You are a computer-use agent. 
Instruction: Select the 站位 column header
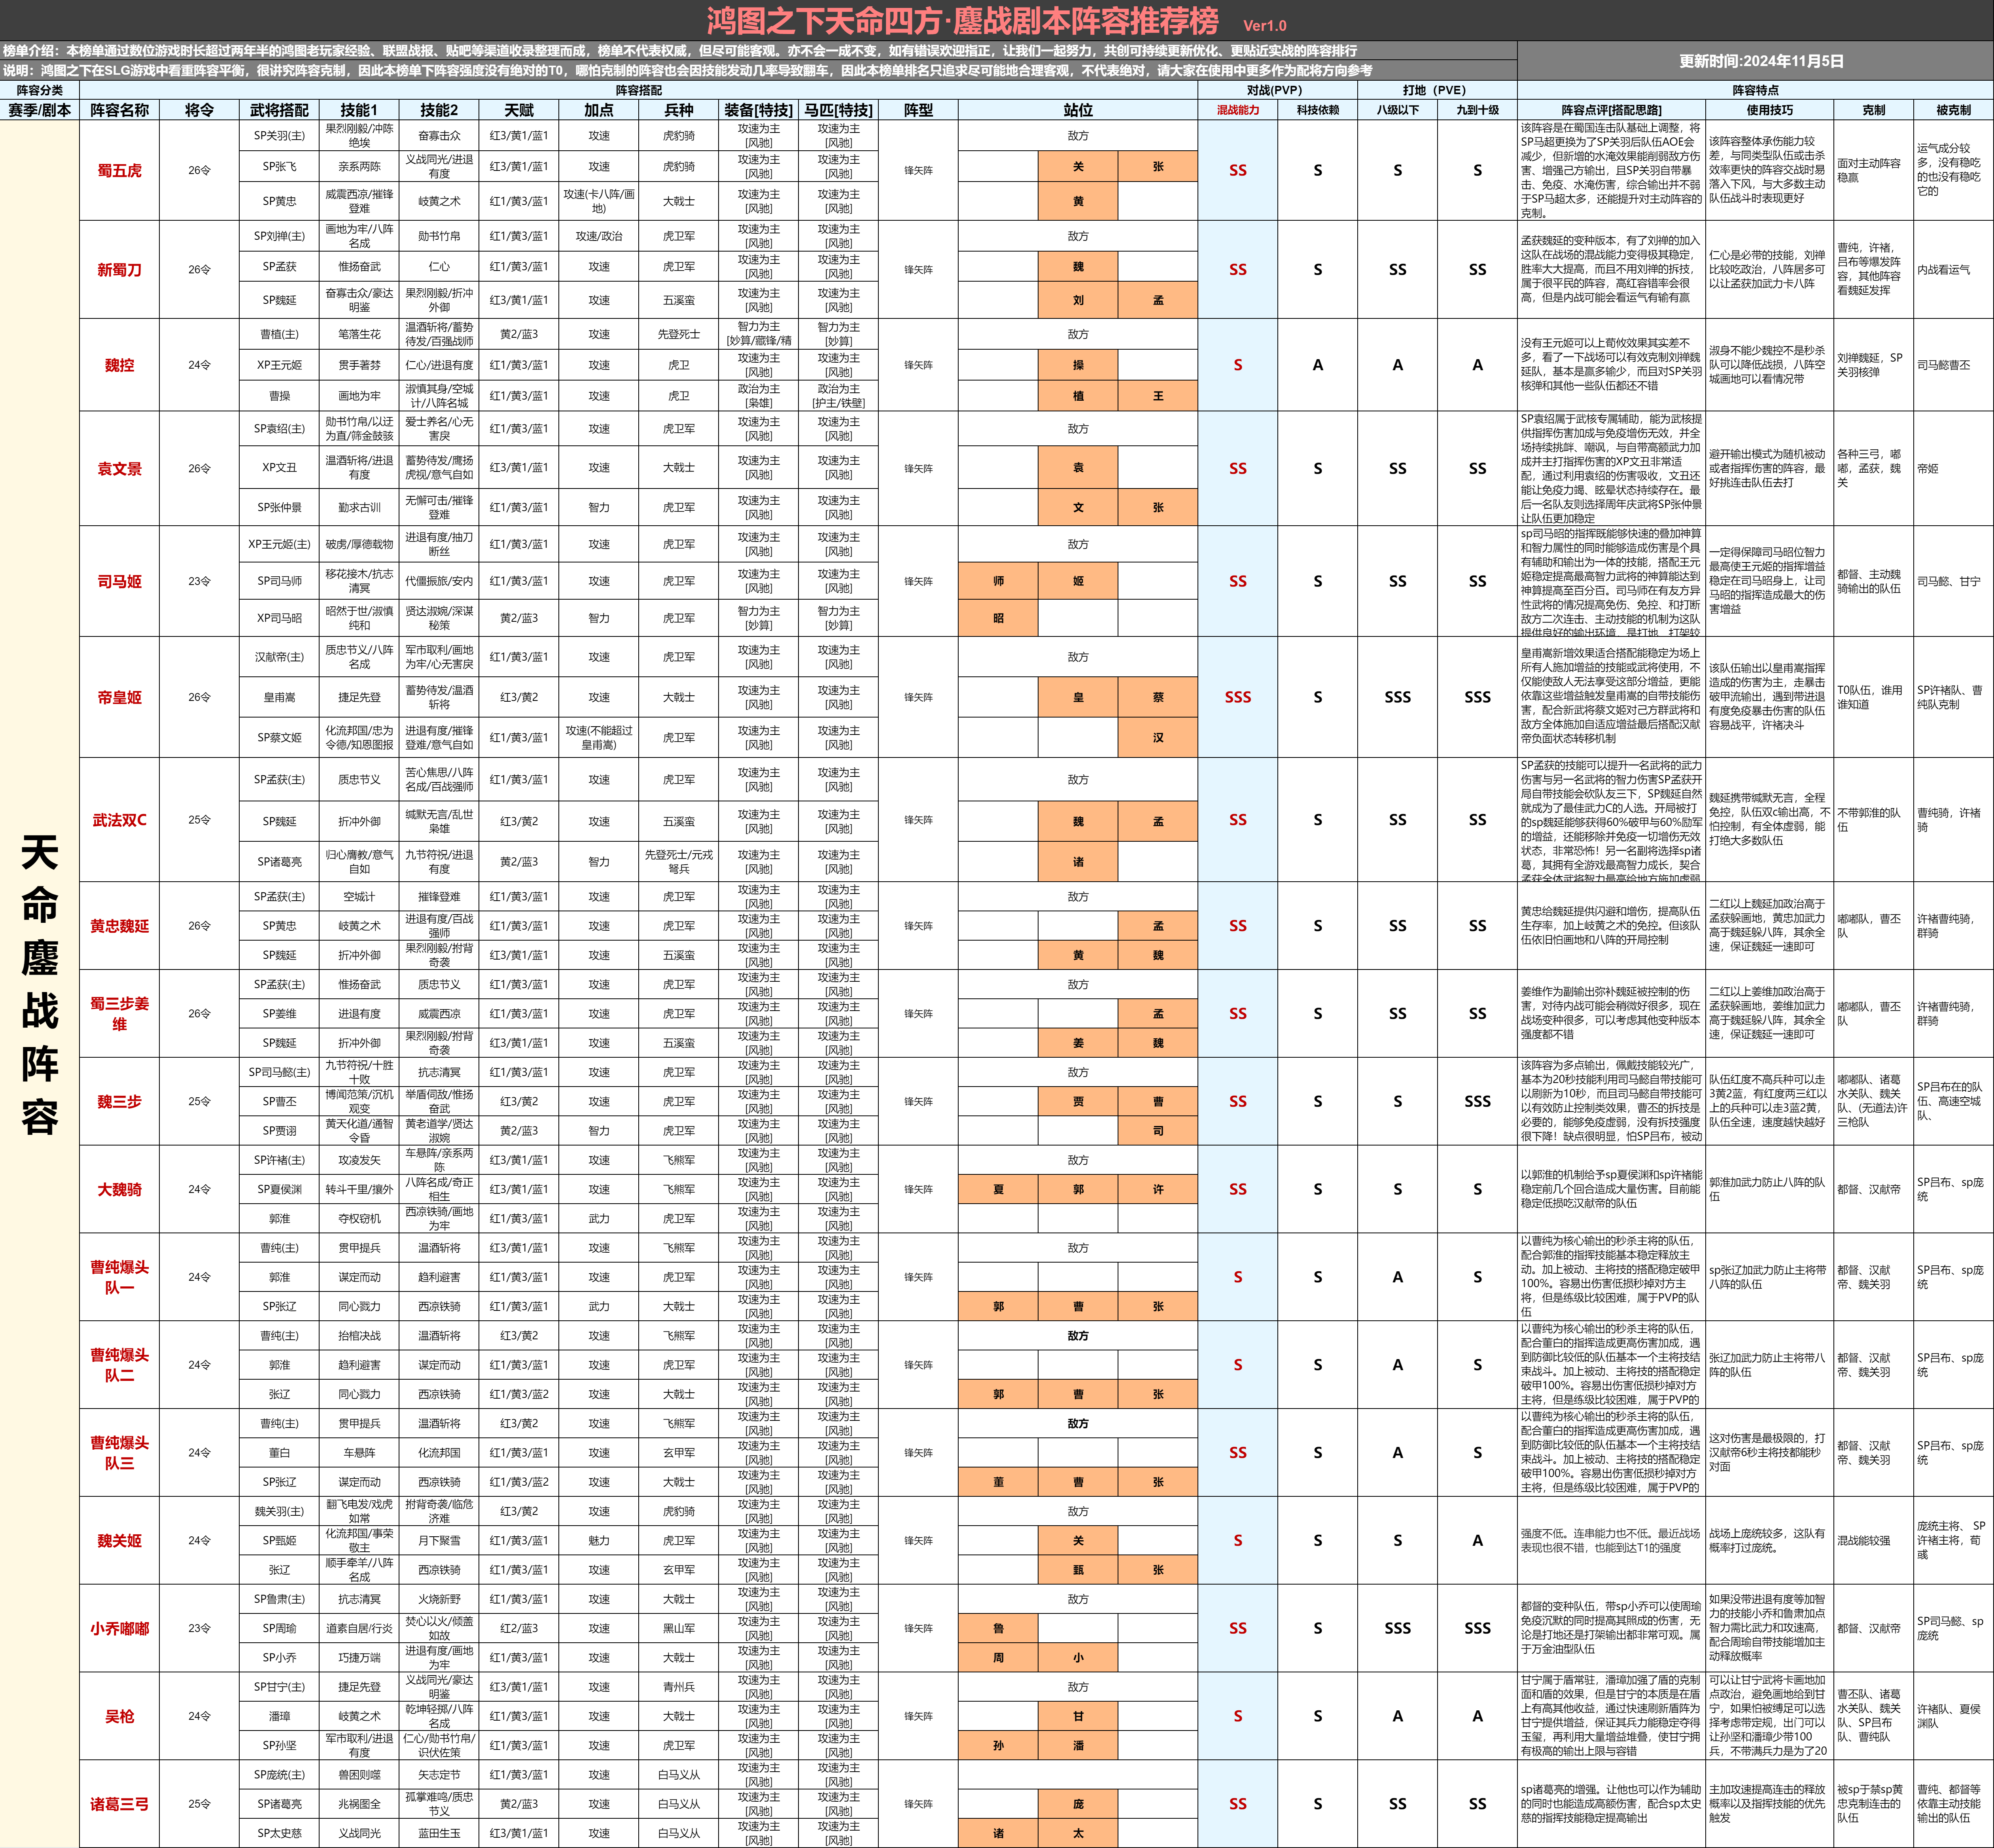click(x=1078, y=110)
